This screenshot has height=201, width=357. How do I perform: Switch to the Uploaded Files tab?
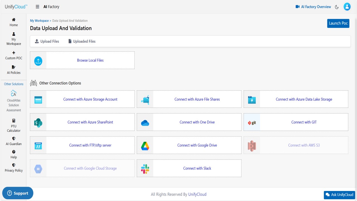pos(82,41)
